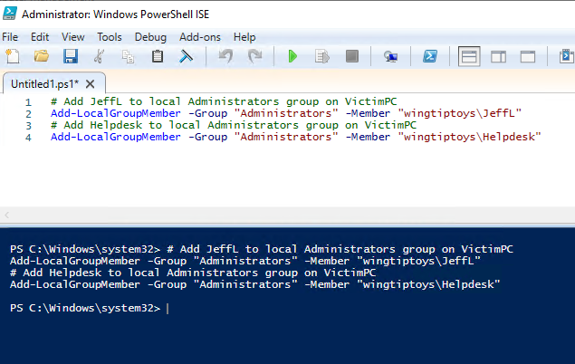Open the Debug menu
Viewport: 575px width, 364px height.
point(150,37)
